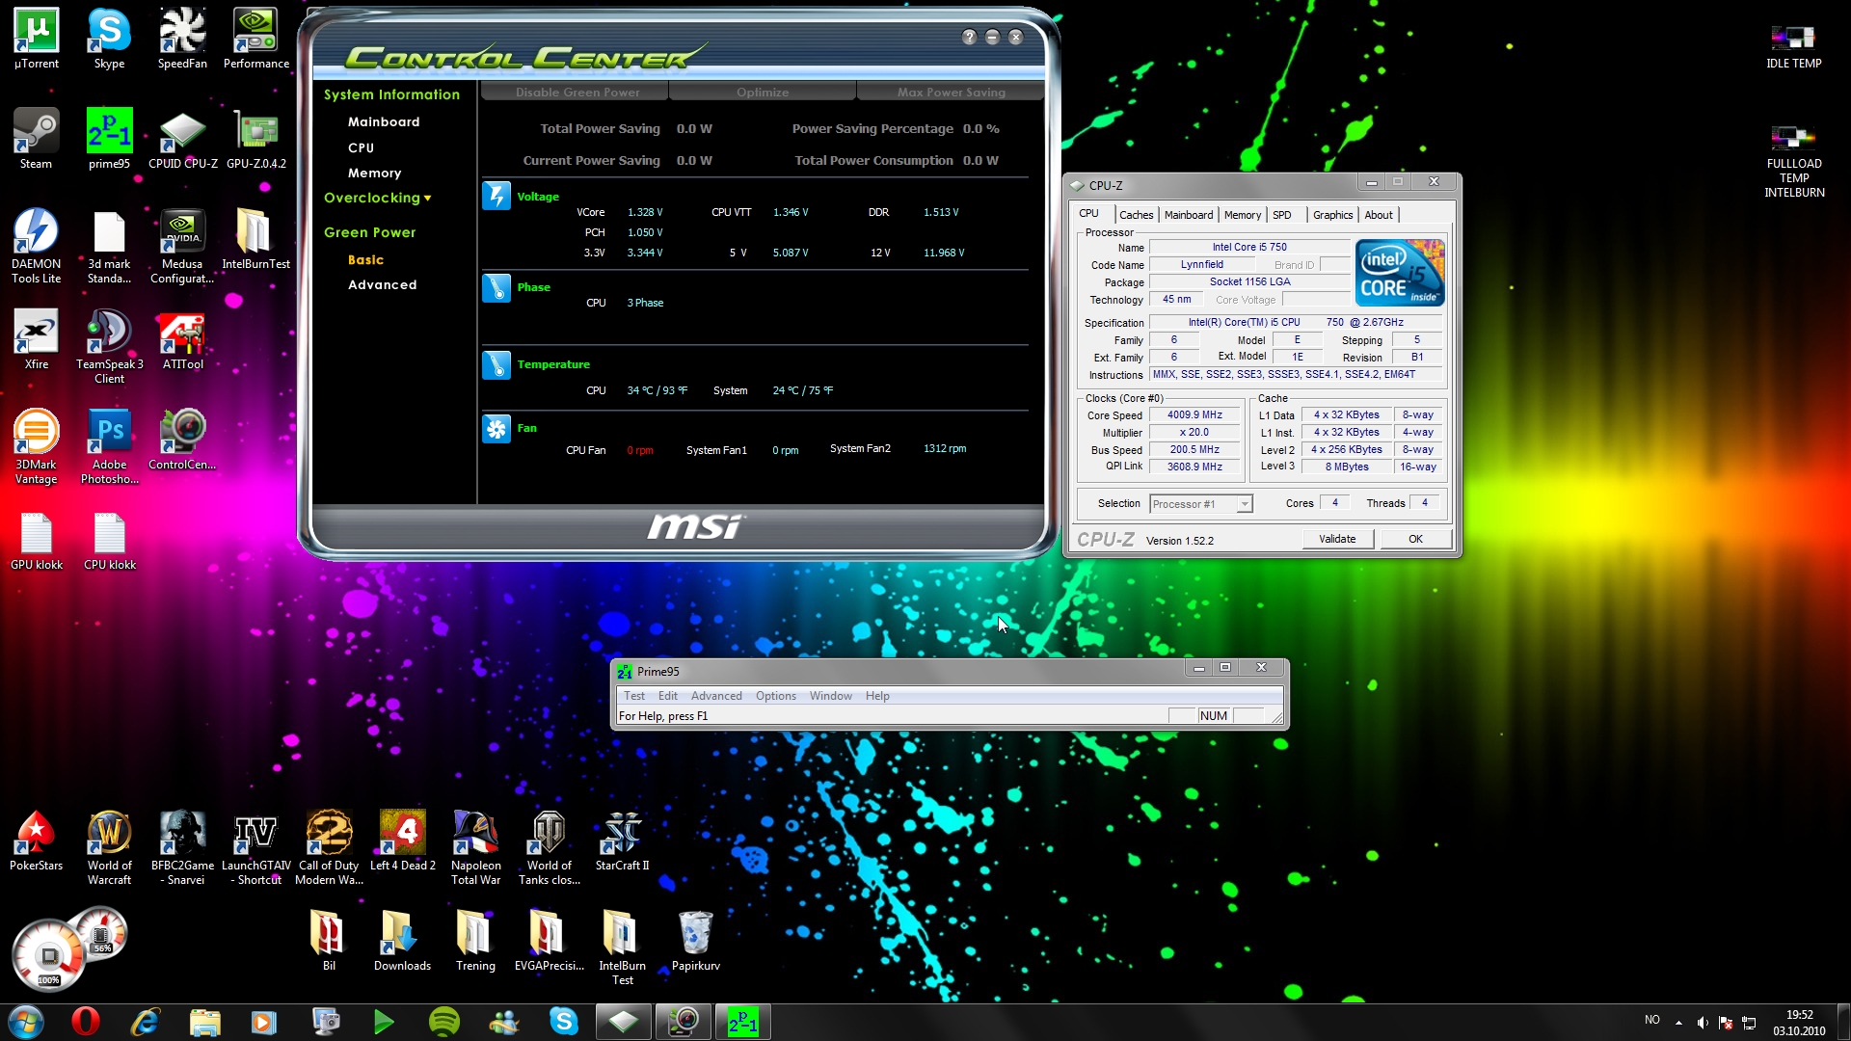Click the Validate button in CPU-Z

click(1337, 539)
